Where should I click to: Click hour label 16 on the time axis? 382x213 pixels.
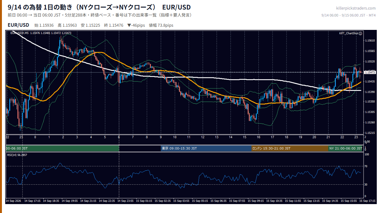click(x=258, y=137)
